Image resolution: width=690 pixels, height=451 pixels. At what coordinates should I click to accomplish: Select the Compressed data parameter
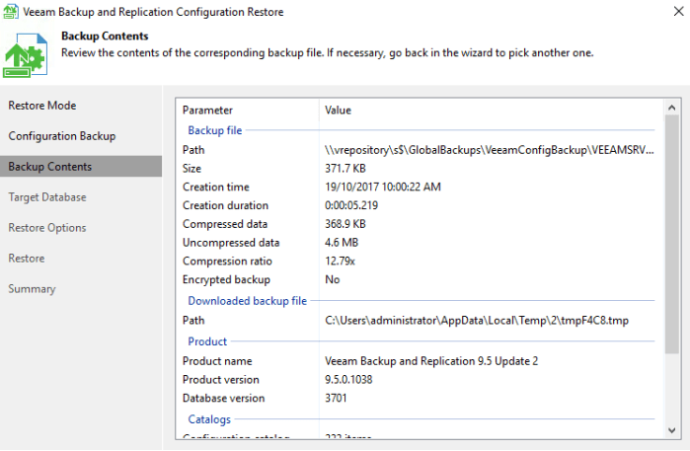[225, 224]
